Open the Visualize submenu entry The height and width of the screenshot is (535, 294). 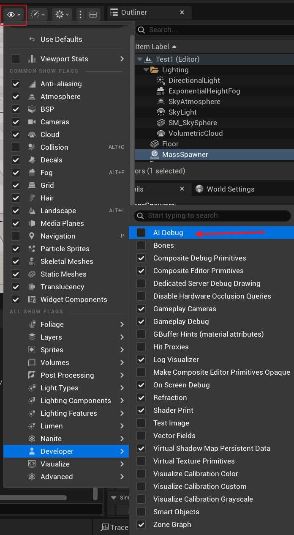coord(55,464)
